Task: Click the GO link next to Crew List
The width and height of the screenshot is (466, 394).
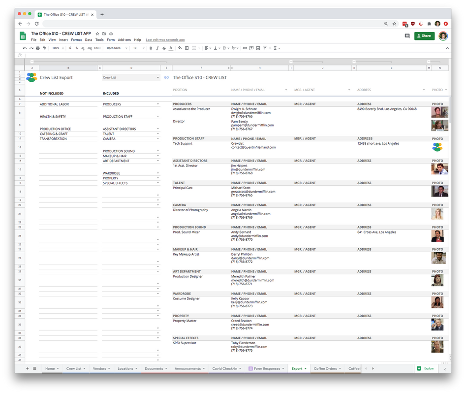Action: (x=166, y=78)
